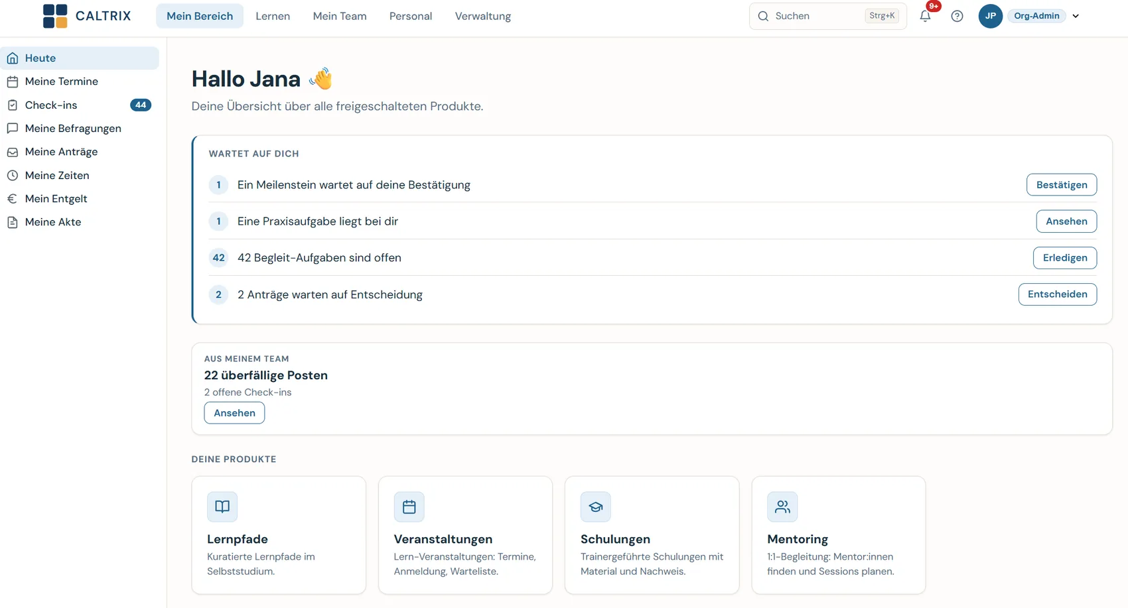Open the Lernpfade product title
This screenshot has width=1128, height=608.
coord(238,539)
